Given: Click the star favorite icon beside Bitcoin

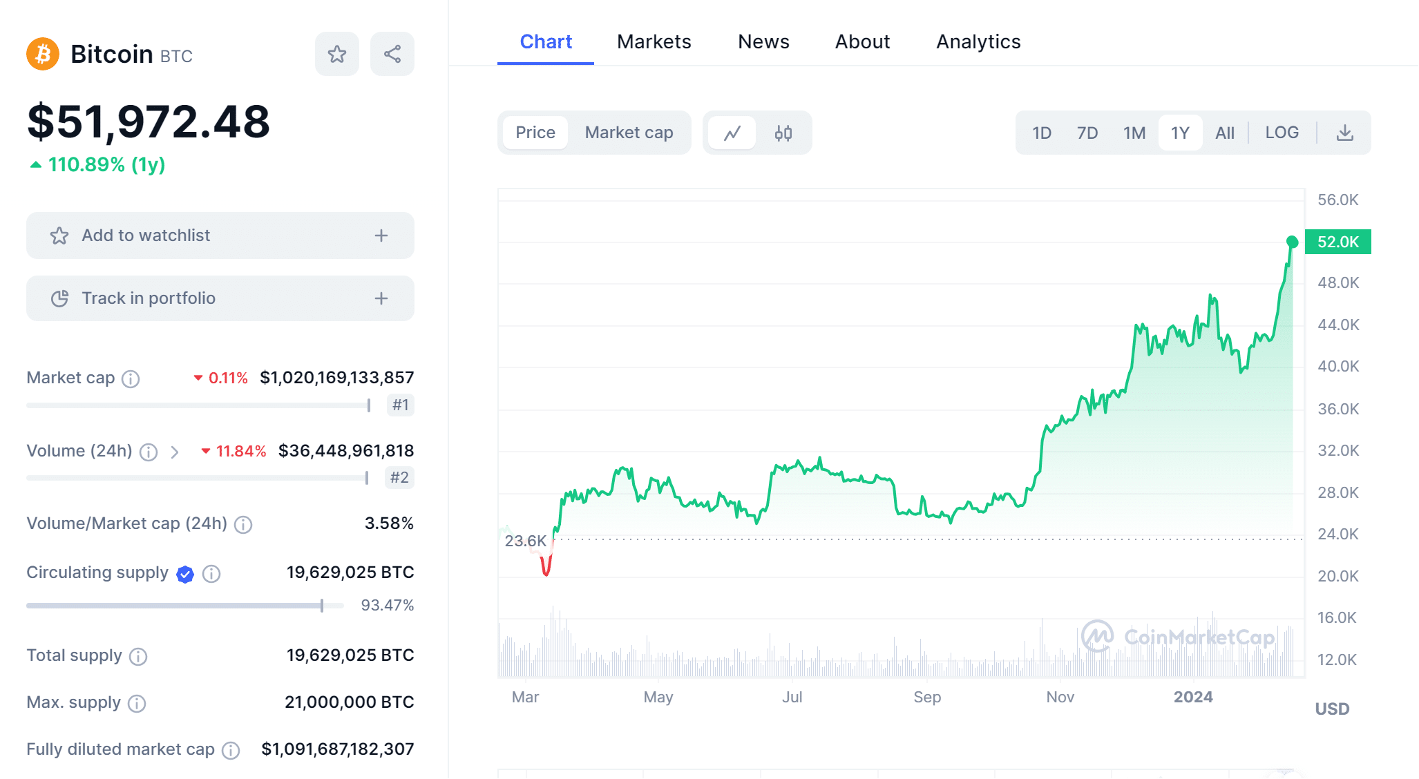Looking at the screenshot, I should pos(336,54).
